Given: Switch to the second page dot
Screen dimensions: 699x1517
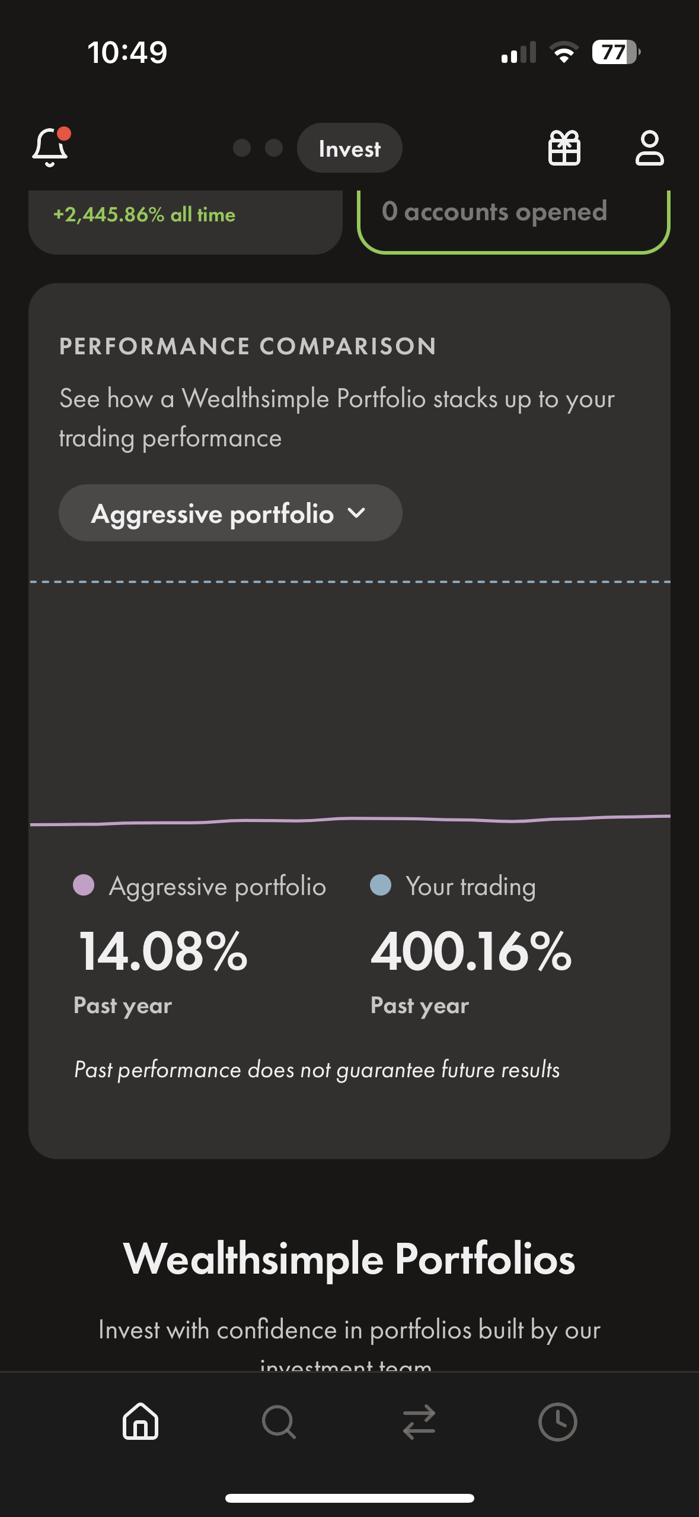Looking at the screenshot, I should (273, 148).
